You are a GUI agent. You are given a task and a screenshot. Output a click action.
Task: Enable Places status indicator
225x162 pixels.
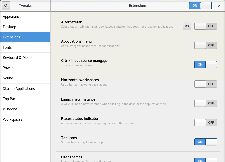pos(205,123)
